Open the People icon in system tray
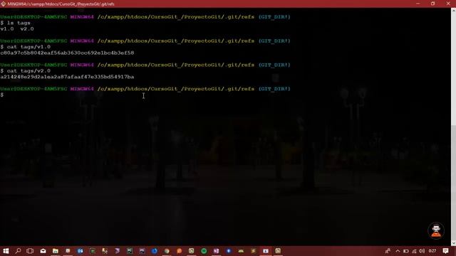This screenshot has height=256, width=456. [388, 251]
